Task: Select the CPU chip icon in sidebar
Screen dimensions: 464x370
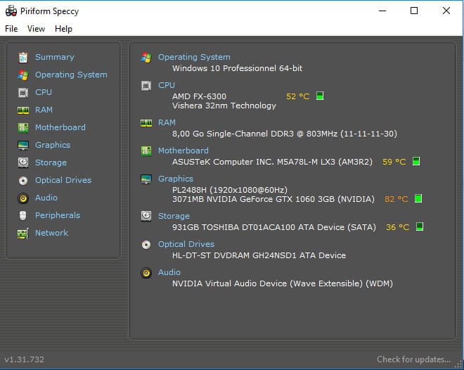Action: [23, 92]
